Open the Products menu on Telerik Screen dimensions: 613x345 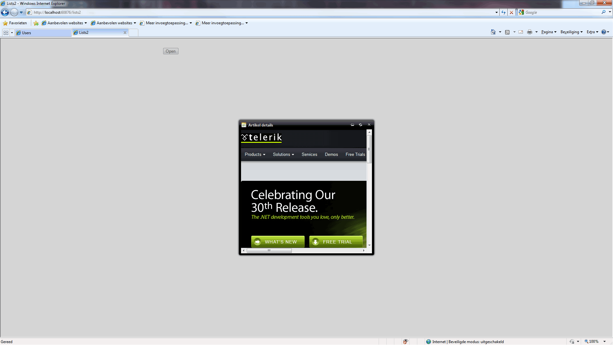click(x=255, y=154)
